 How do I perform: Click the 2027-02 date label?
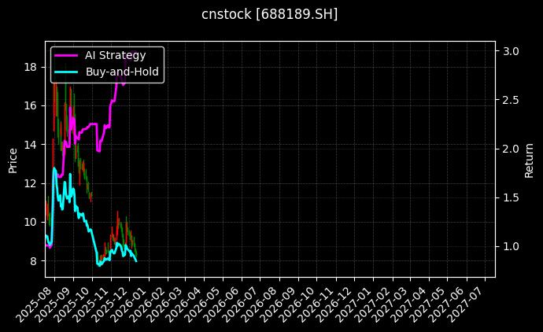tap(372, 304)
